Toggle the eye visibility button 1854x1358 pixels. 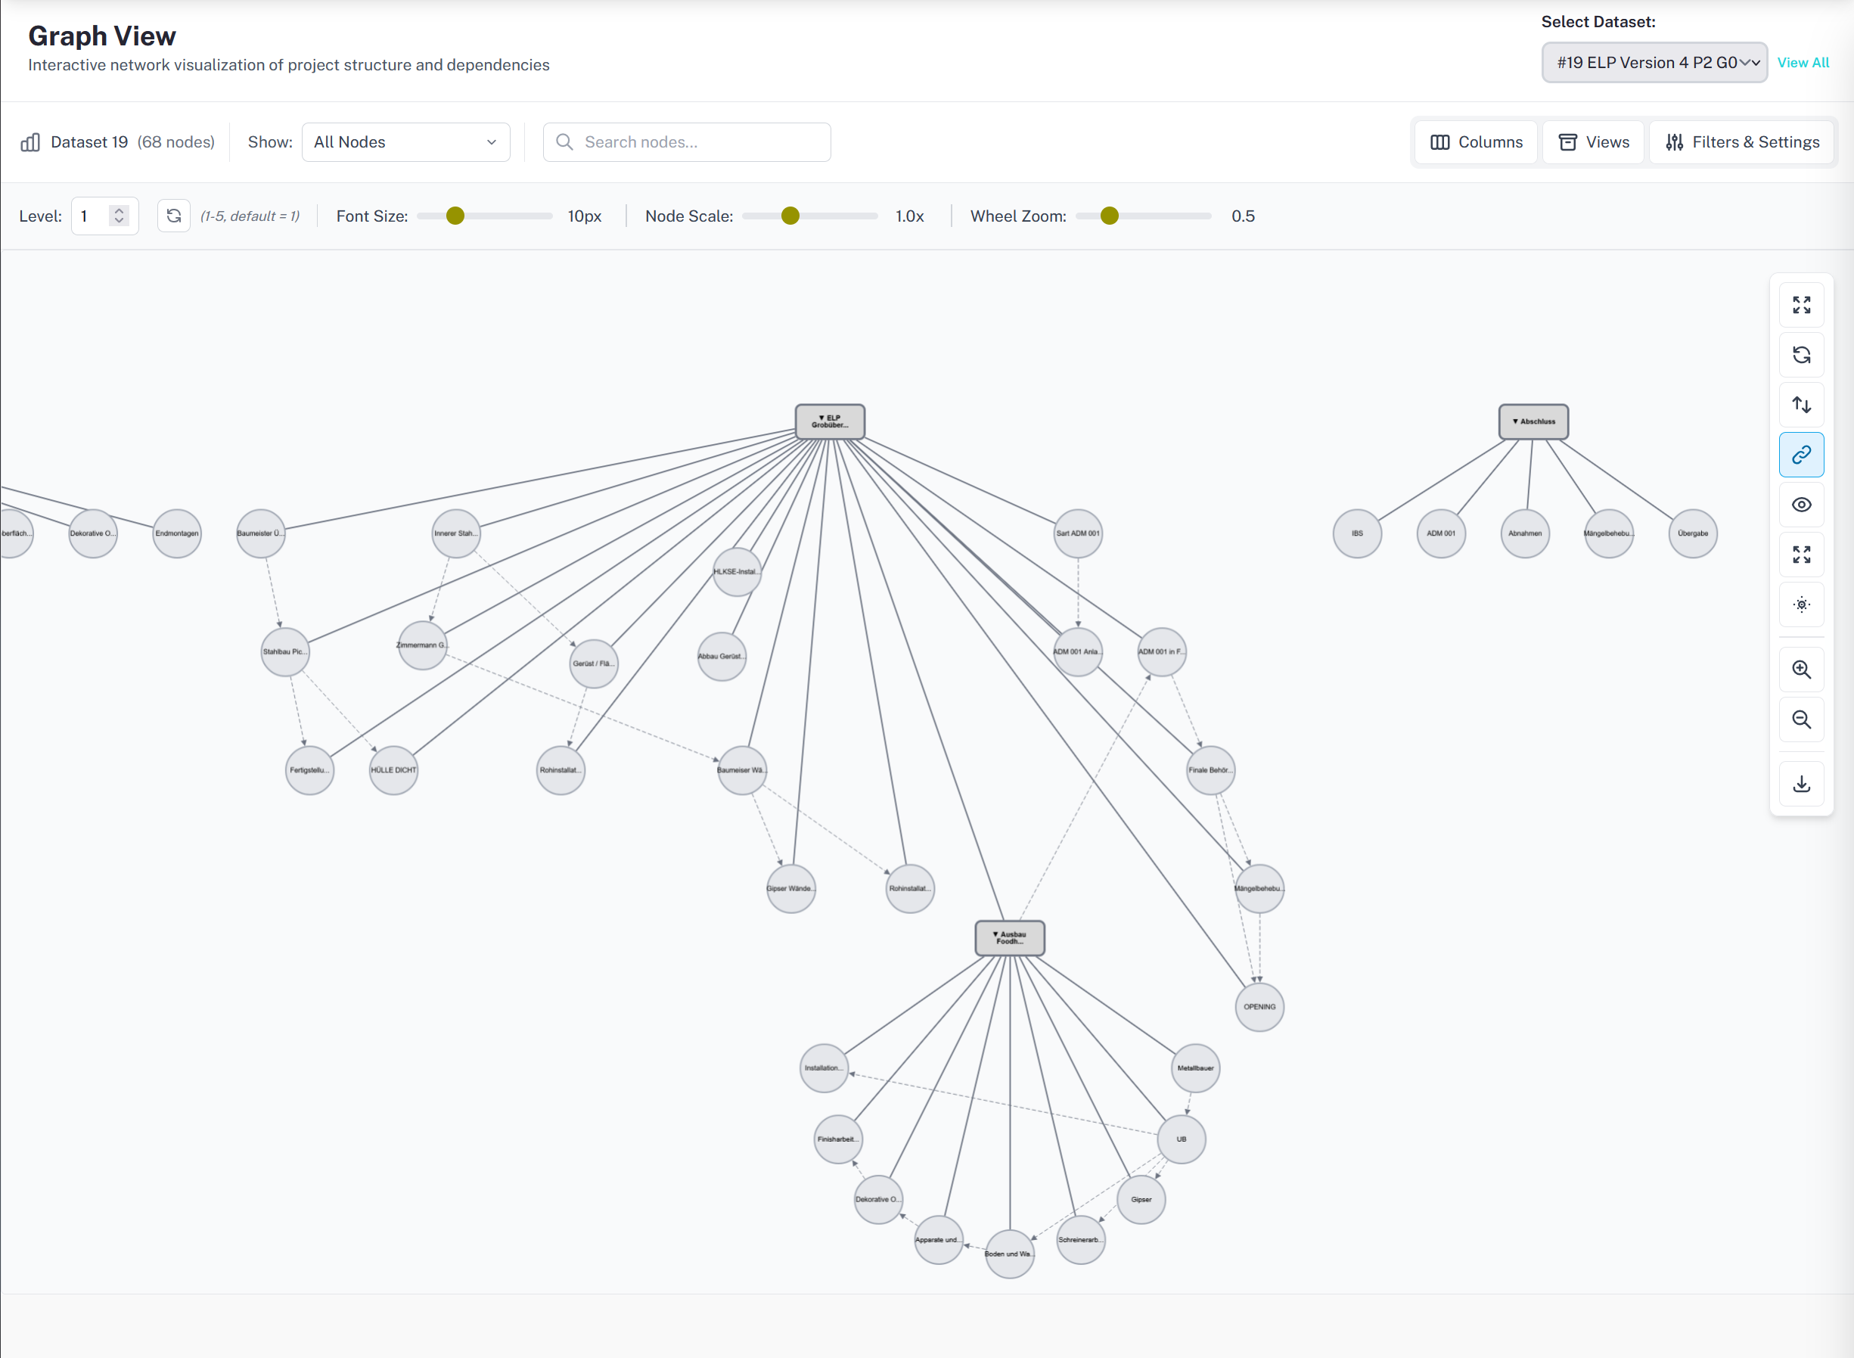click(x=1801, y=505)
